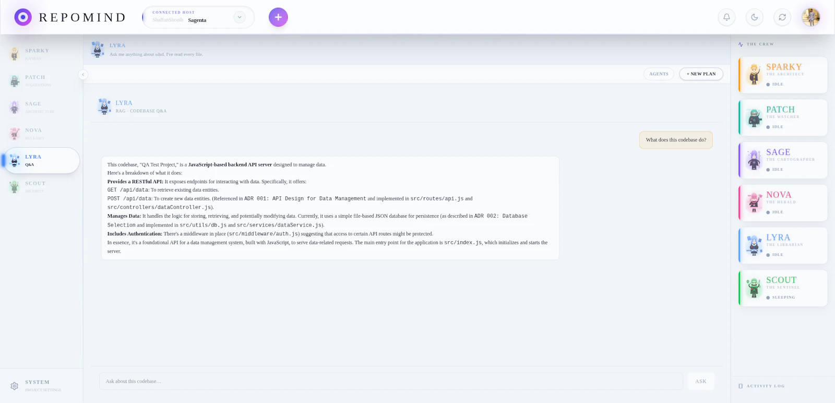Click the Agents button
This screenshot has width=835, height=403.
point(659,74)
